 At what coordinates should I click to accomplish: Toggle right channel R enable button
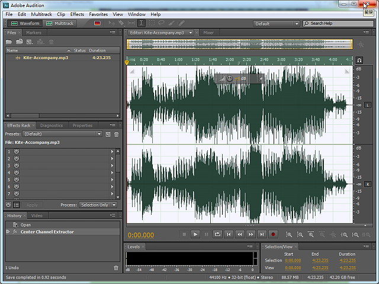[x=368, y=184]
